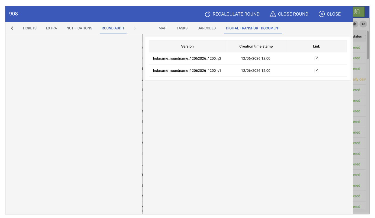The image size is (375, 218).
Task: Click the v2 row's 12/06/2026 12:00 timestamp
Action: [x=256, y=58]
